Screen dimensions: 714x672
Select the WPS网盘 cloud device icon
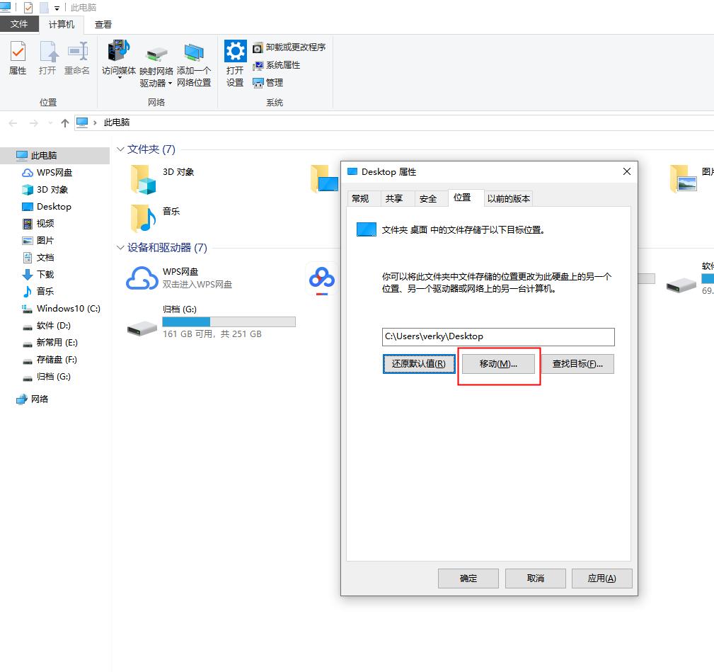click(x=141, y=278)
